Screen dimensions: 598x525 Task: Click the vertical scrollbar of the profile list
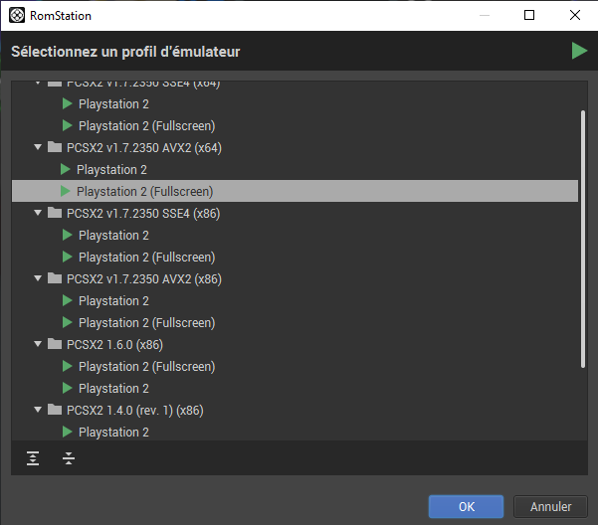click(x=583, y=239)
